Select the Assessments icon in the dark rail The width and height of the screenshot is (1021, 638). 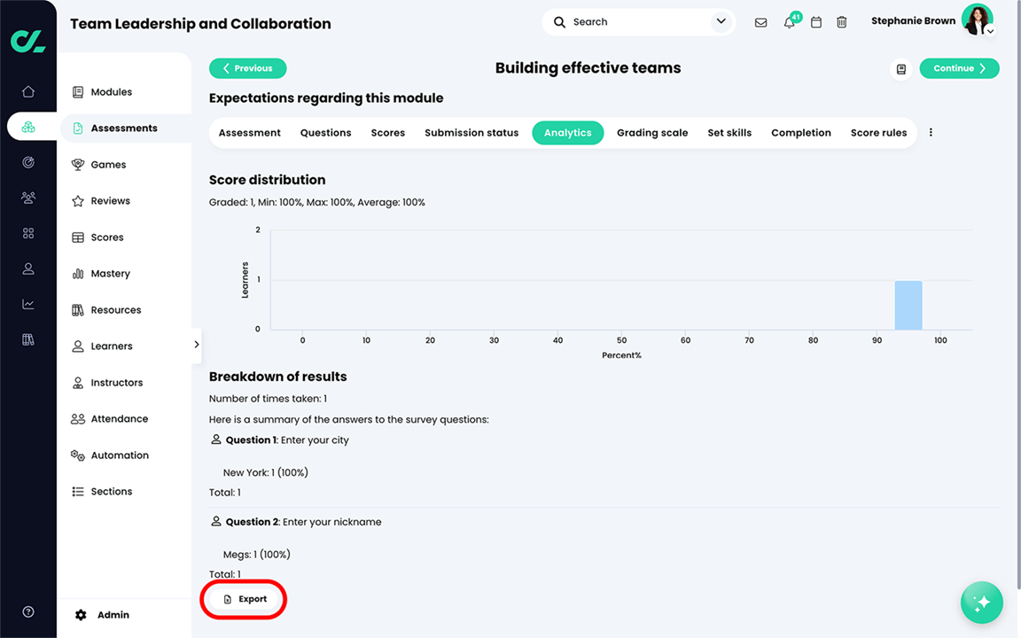pos(27,127)
